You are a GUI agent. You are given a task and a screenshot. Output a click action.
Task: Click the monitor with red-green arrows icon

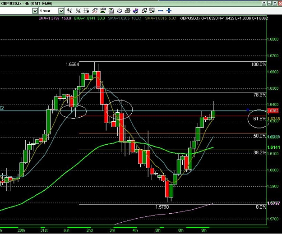[152, 11]
